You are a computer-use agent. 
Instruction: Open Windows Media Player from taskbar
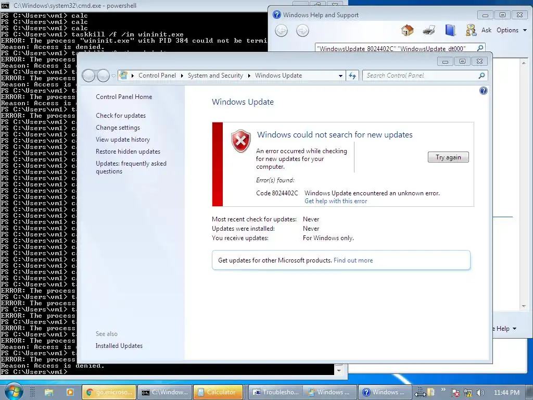tap(70, 392)
